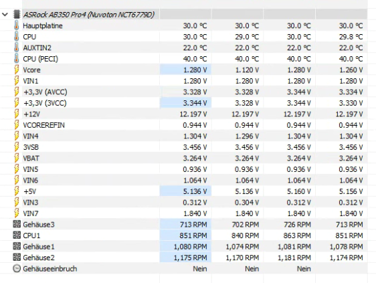Click fan icon beside Gehäuse1
The width and height of the screenshot is (376, 283).
point(17,246)
